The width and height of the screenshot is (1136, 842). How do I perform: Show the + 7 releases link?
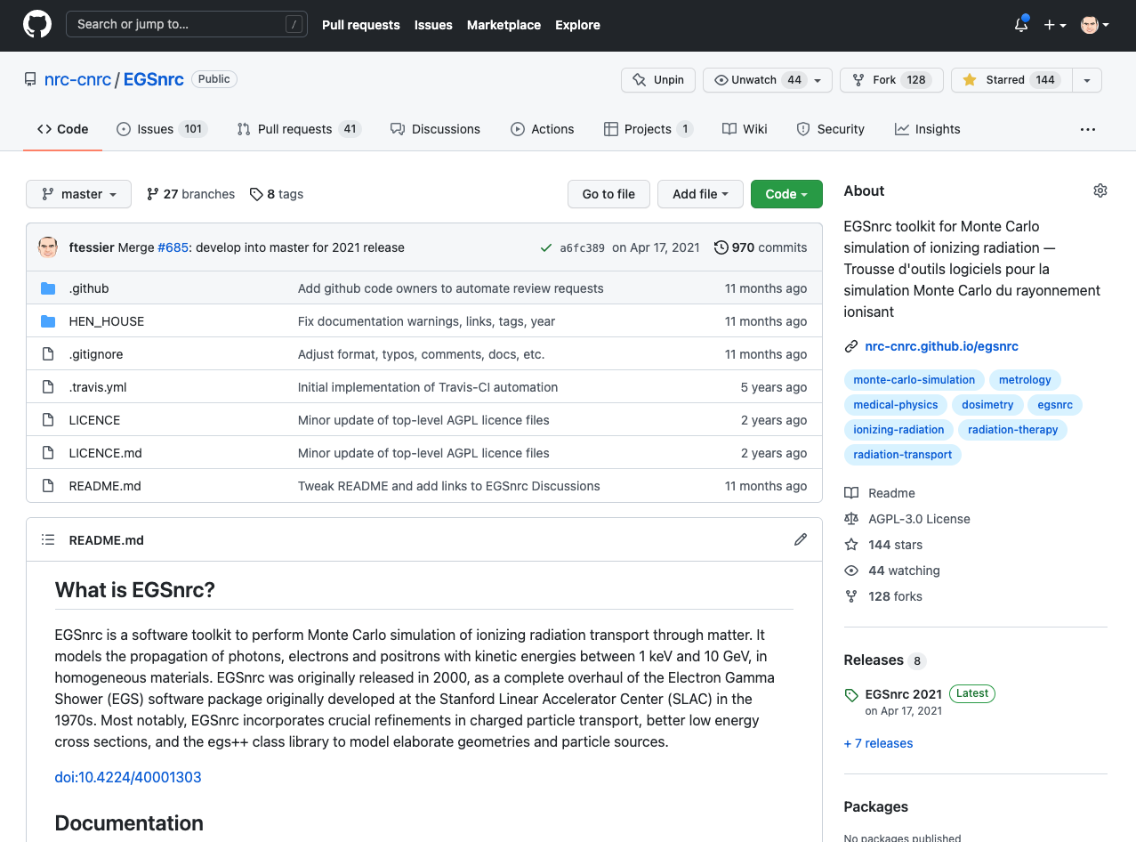tap(878, 743)
